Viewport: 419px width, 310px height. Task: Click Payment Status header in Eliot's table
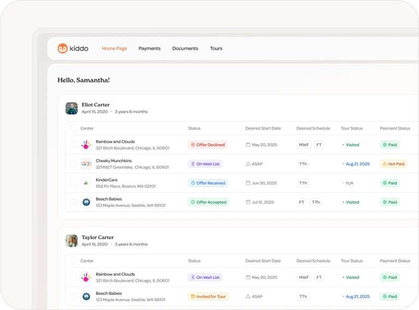(395, 128)
